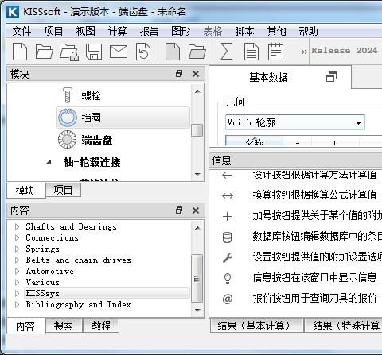382x355 pixels.
Task: Click the lightbulb info icon in 信息
Action: coord(228,278)
